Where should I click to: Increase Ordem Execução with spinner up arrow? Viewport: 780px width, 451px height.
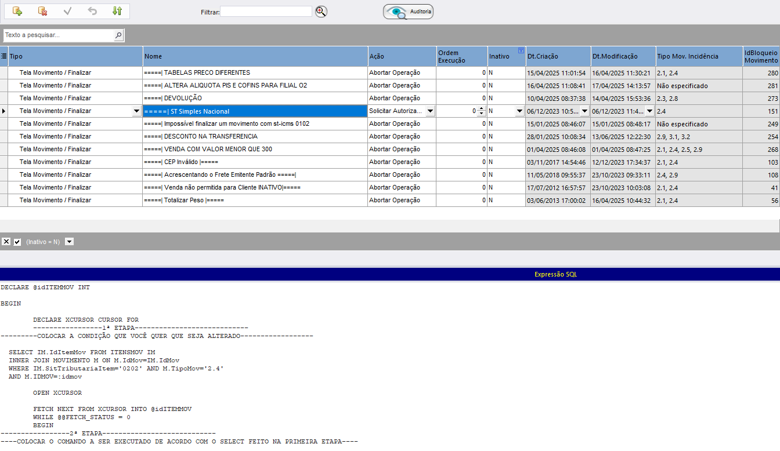coord(481,108)
